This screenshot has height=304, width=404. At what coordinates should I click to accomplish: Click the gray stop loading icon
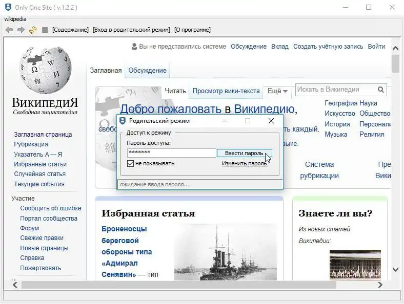[45, 30]
